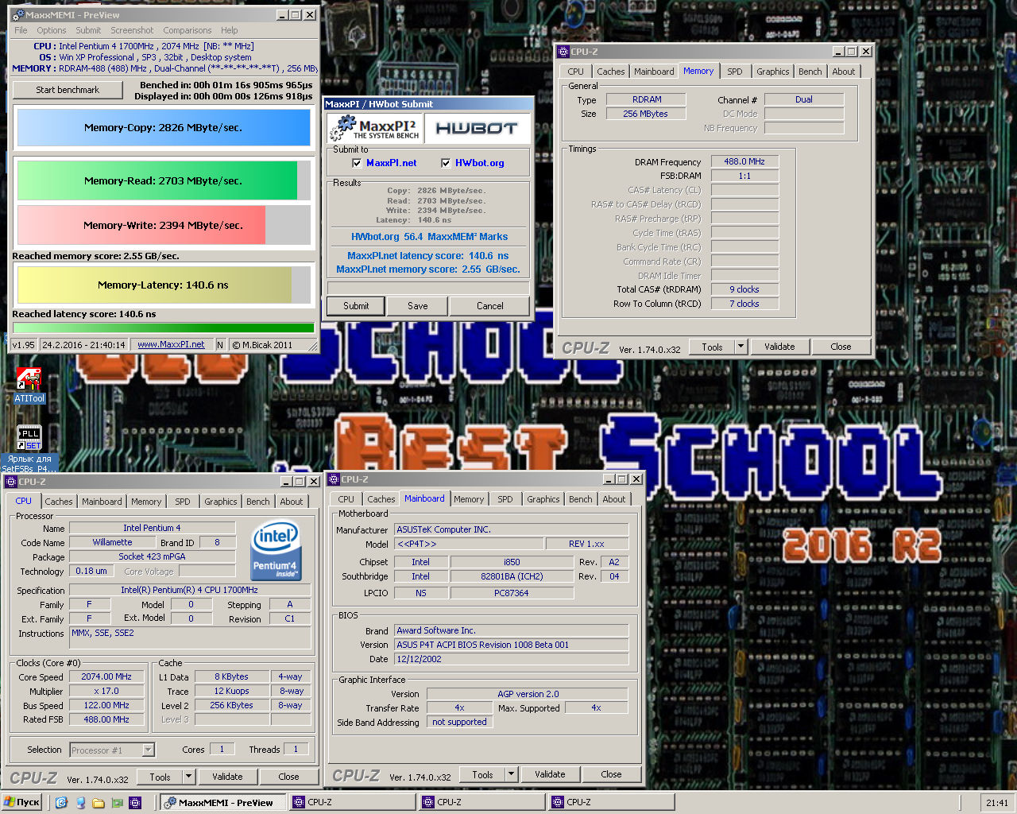Open Tools dropdown arrow in Memory CPU-Z window

[741, 347]
